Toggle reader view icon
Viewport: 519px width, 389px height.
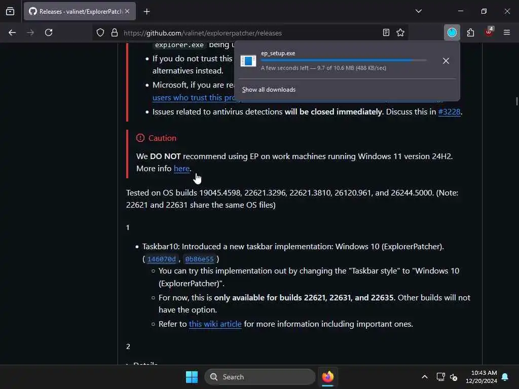(x=386, y=32)
